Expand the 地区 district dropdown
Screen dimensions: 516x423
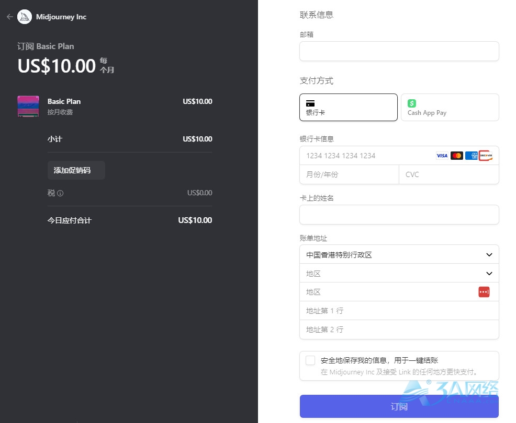click(x=399, y=274)
